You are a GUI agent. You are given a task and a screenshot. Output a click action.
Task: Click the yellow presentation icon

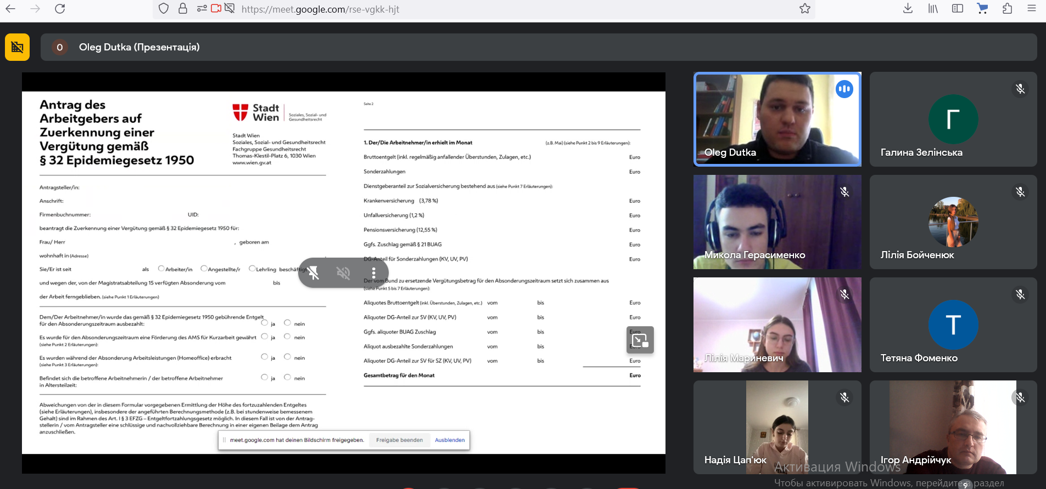point(17,47)
